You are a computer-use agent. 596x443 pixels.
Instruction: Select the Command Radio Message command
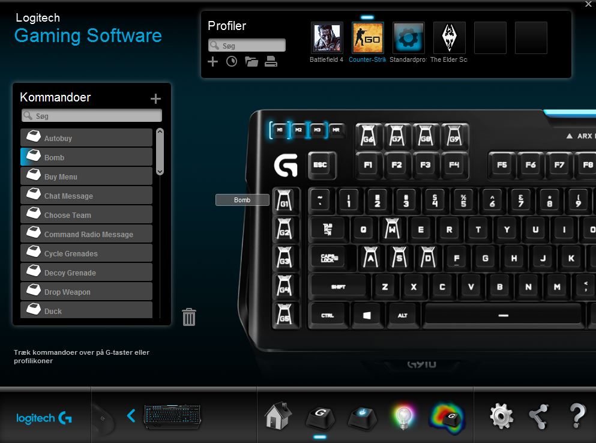[86, 234]
